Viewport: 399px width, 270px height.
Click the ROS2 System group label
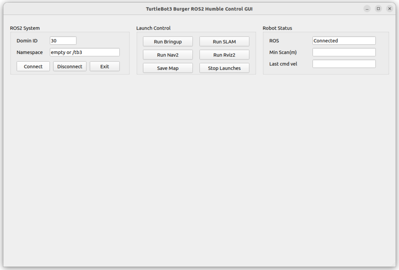pos(25,28)
